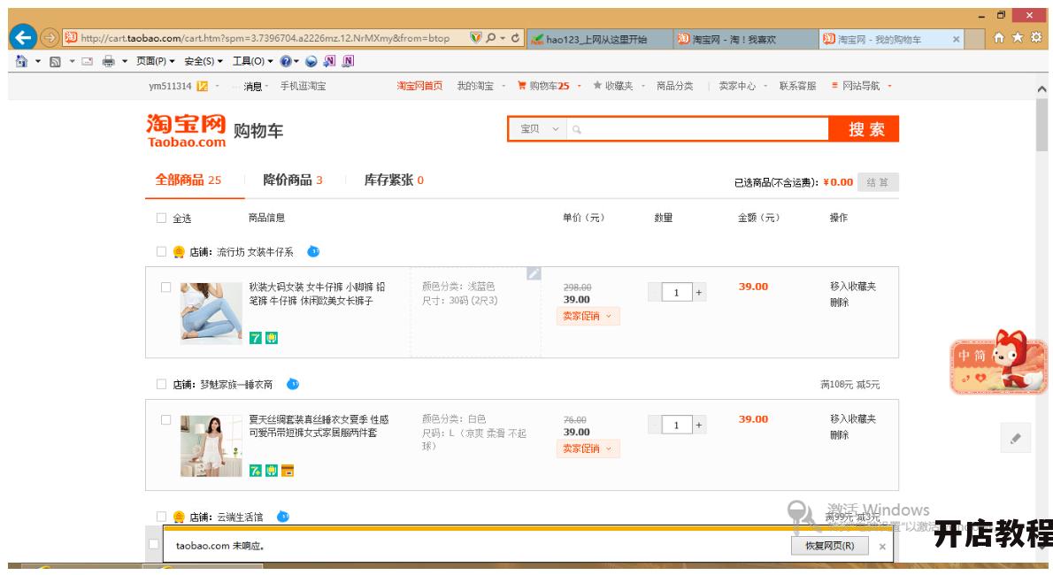Image resolution: width=1053 pixels, height=575 pixels.
Task: Click the RSS feeds icon in command bar
Action: coord(55,62)
